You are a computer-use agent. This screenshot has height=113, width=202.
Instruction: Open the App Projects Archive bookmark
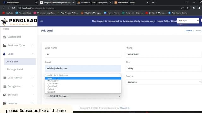(68, 13)
